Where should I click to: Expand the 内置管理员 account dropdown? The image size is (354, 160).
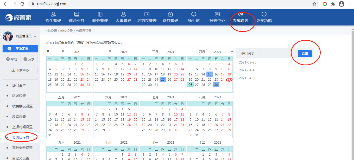point(35,36)
